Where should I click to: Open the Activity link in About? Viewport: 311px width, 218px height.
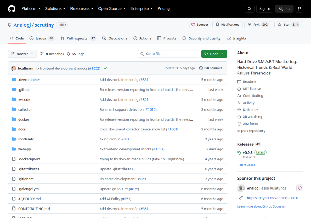[x=246, y=103]
